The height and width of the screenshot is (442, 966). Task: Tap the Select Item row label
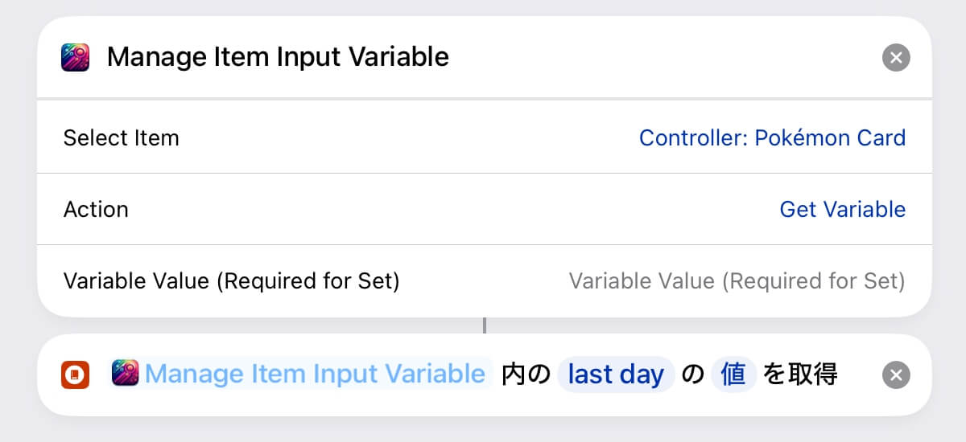point(121,138)
